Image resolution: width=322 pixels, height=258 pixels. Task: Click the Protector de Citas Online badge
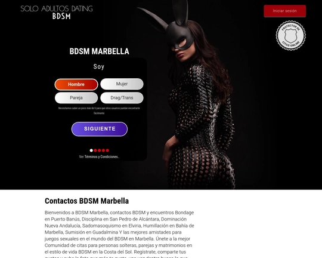tap(290, 35)
